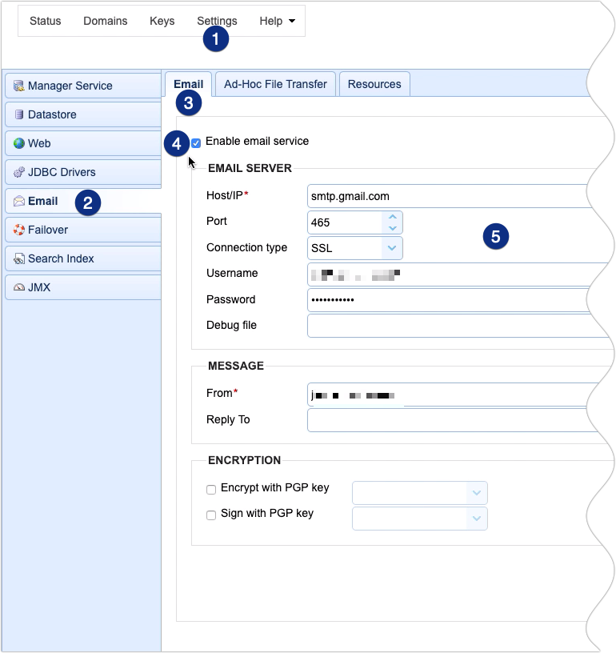Open the Resources tab
This screenshot has height=653, width=616.
click(374, 84)
